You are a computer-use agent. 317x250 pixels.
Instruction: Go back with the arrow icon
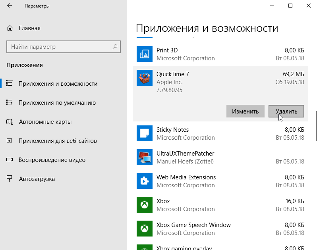(10, 6)
